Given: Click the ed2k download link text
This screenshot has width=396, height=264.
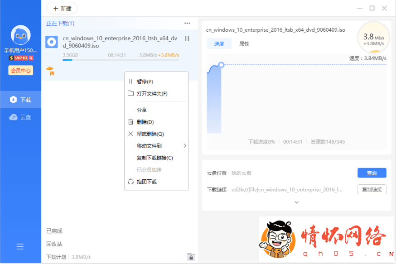Looking at the screenshot, I should (x=287, y=190).
